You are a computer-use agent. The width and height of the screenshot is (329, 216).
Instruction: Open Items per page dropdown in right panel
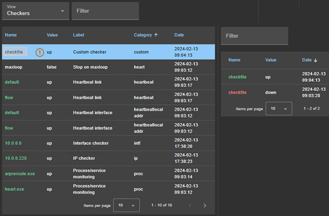point(279,108)
